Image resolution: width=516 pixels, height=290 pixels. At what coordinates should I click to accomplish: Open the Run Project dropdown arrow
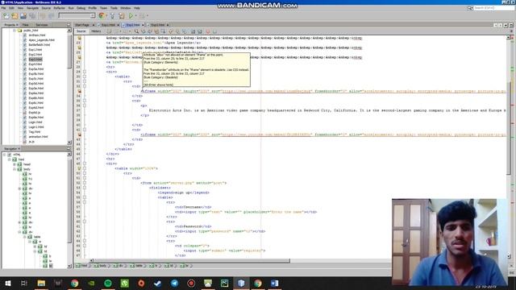click(135, 15)
